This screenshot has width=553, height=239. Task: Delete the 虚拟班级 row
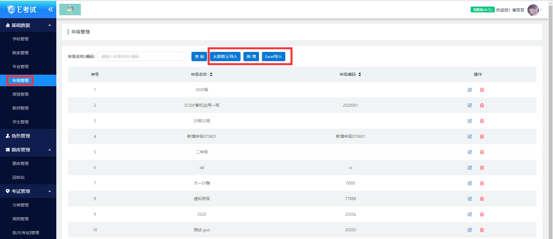[482, 199]
